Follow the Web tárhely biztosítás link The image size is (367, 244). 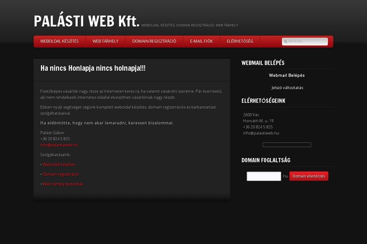(x=63, y=184)
